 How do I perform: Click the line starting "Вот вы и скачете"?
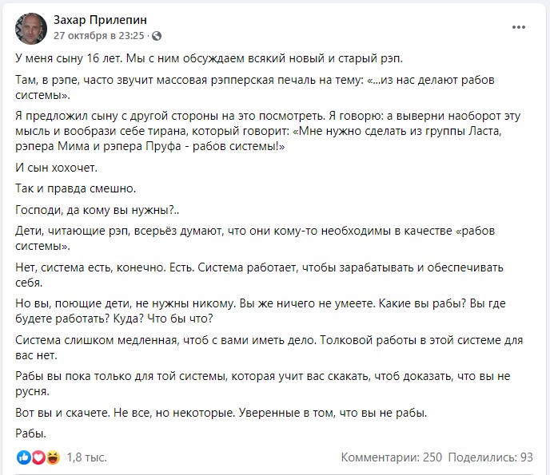(x=221, y=413)
